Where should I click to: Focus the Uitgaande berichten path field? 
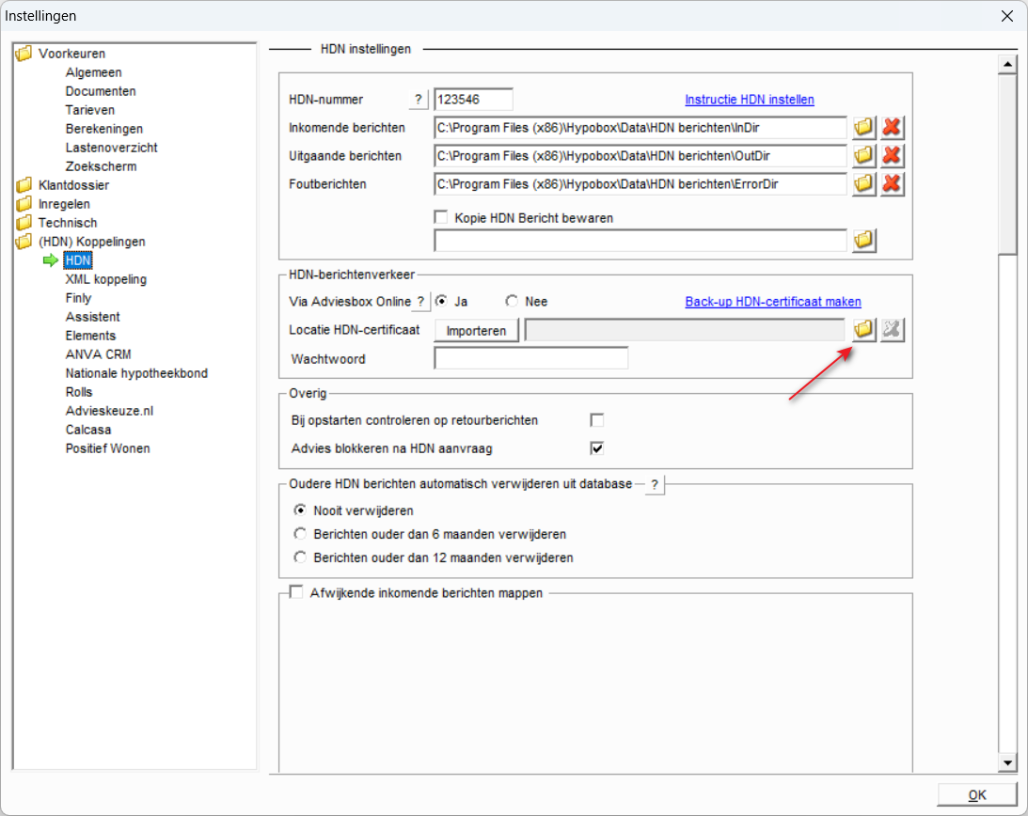[641, 156]
